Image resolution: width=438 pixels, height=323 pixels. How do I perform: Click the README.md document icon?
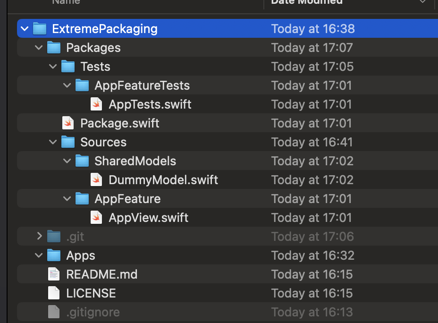(54, 274)
